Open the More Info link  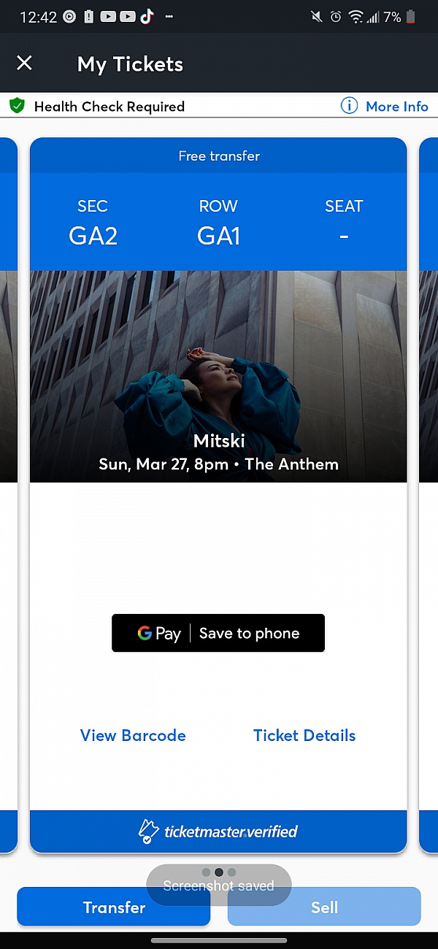click(x=396, y=107)
